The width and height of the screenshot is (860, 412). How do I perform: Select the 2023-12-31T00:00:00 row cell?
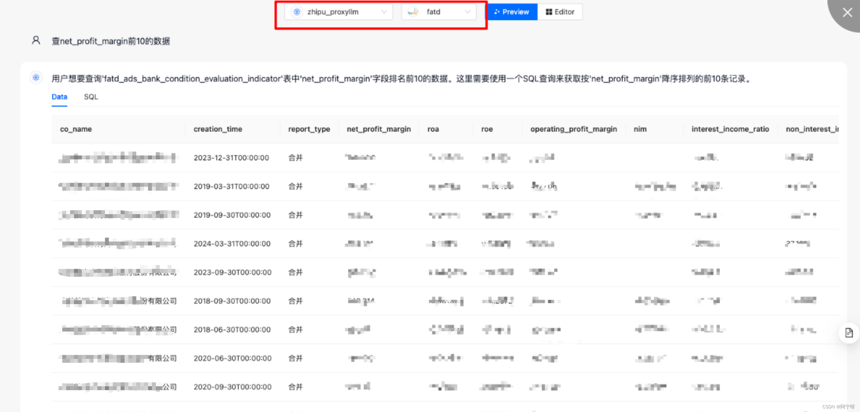point(231,157)
